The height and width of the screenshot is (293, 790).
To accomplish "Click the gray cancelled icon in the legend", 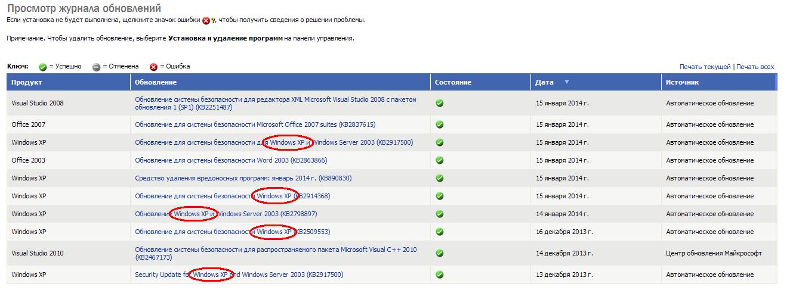I will 96,67.
